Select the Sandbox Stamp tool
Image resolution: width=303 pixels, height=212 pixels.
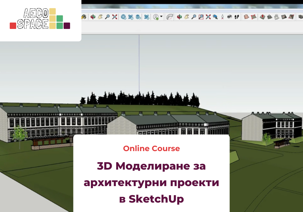pyautogui.click(x=270, y=16)
